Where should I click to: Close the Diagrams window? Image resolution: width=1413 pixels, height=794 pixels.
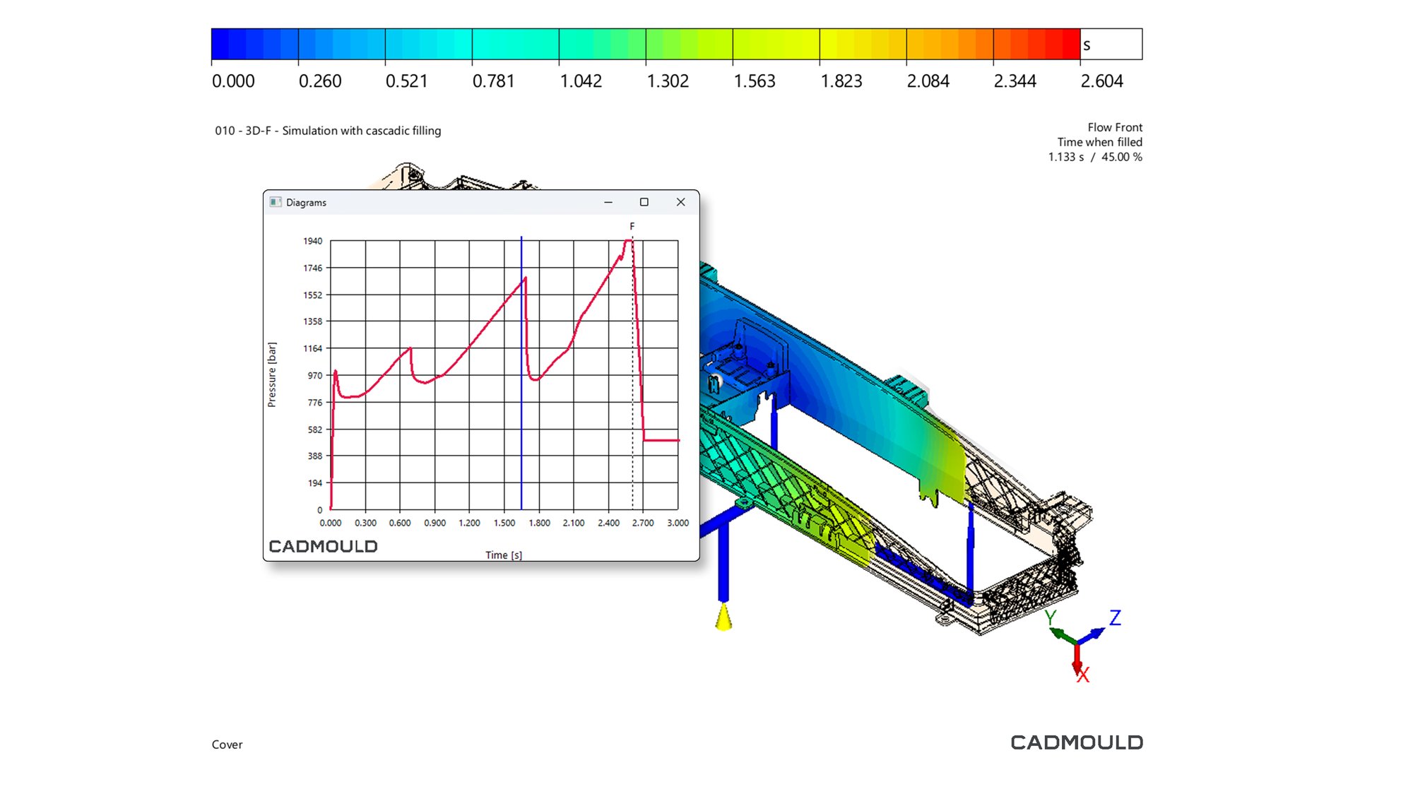(x=680, y=202)
